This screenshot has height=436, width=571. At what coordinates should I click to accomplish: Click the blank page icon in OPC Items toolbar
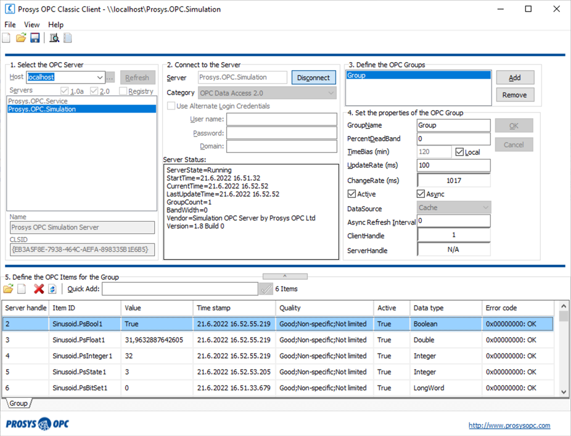(22, 289)
